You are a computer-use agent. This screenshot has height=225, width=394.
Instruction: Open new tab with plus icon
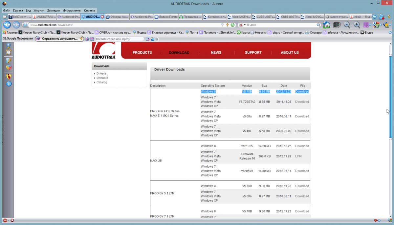tap(382, 16)
